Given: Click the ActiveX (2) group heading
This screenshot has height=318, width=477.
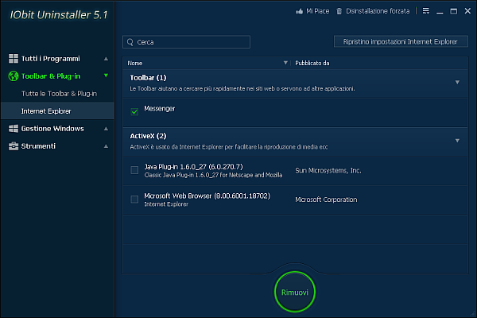Looking at the screenshot, I should point(148,136).
